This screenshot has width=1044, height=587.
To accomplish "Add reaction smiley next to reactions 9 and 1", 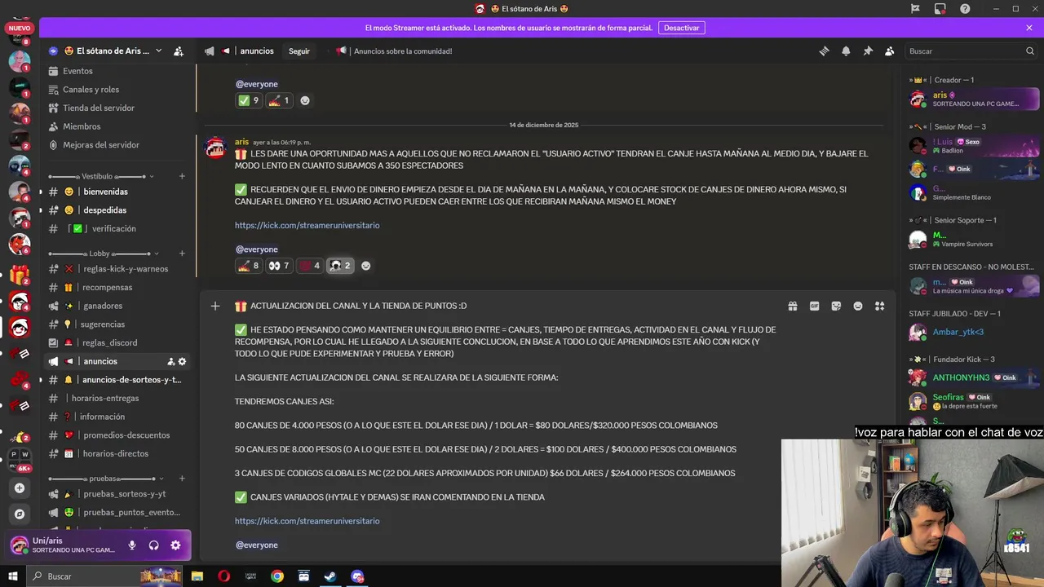I will tap(305, 100).
